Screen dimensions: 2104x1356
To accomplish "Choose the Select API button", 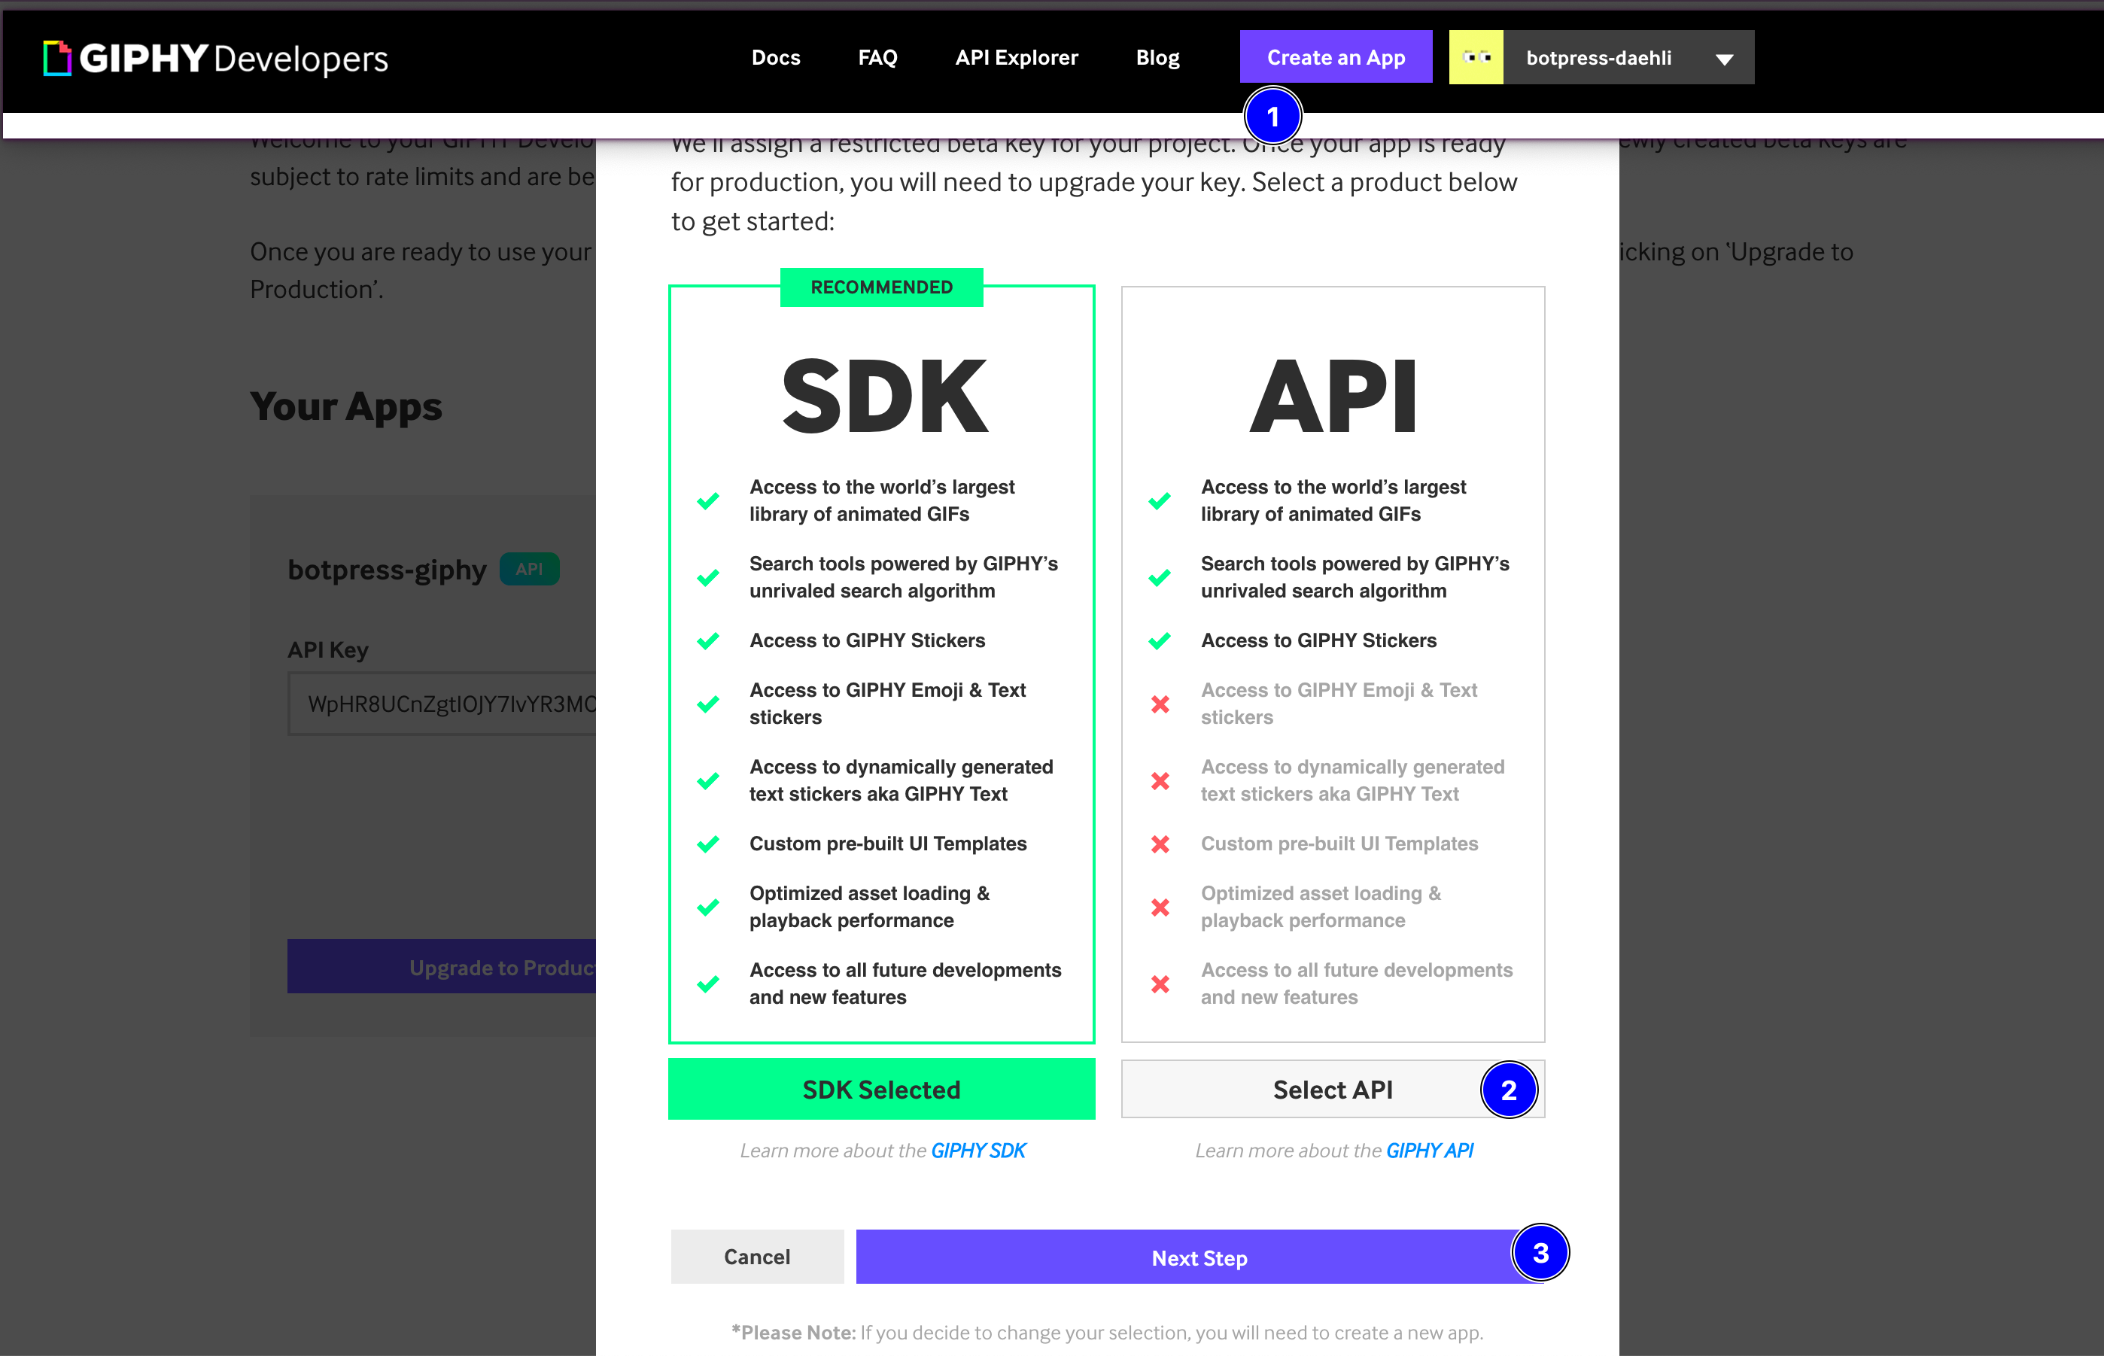I will coord(1333,1089).
